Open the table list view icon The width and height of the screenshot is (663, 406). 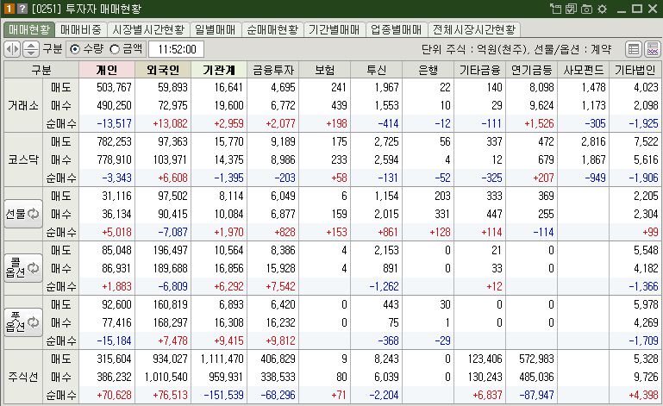point(634,49)
